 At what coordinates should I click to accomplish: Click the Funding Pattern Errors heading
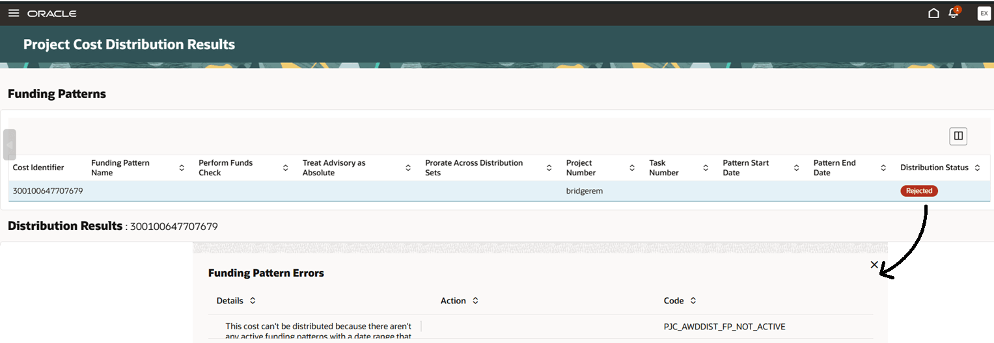click(x=266, y=273)
